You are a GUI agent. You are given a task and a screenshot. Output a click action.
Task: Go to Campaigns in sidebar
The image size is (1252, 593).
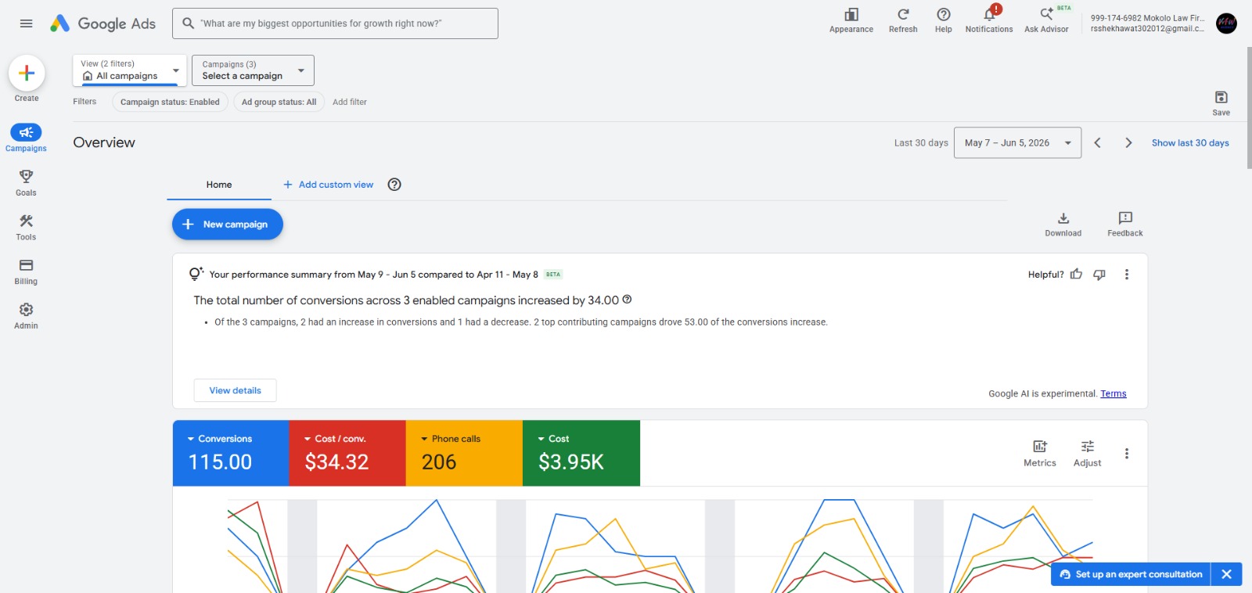click(x=26, y=138)
